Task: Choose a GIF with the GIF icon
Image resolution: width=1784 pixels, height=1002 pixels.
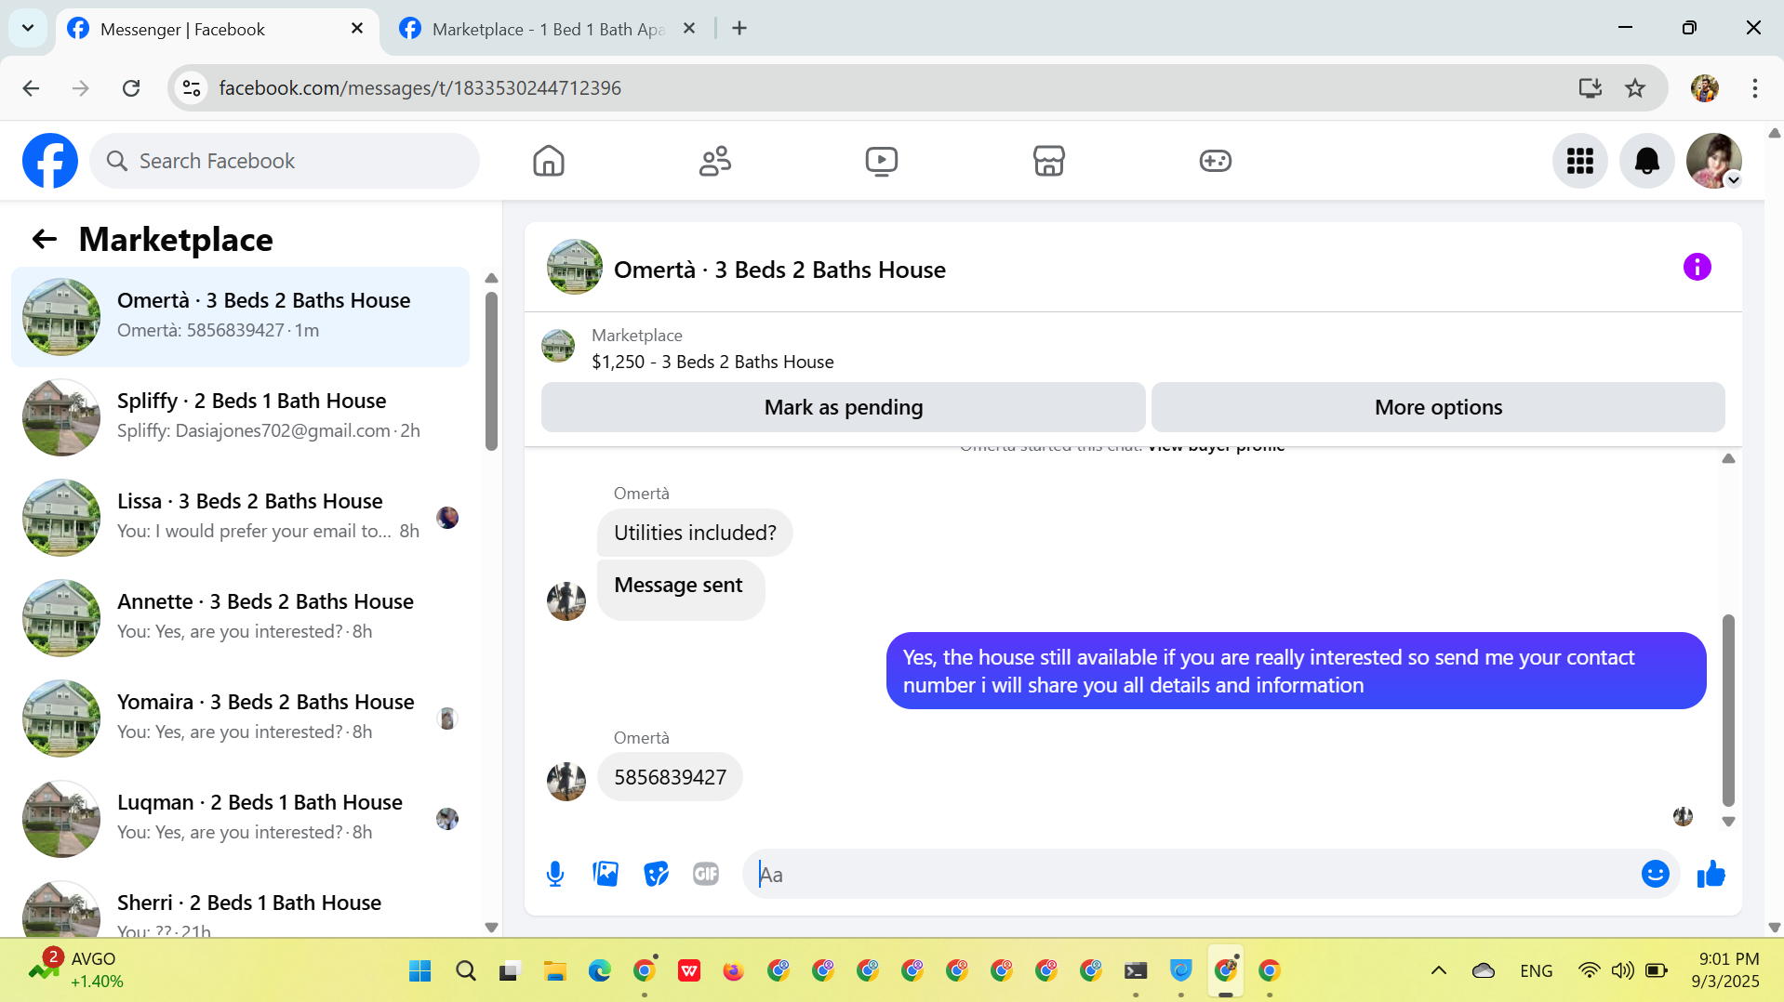Action: click(706, 874)
